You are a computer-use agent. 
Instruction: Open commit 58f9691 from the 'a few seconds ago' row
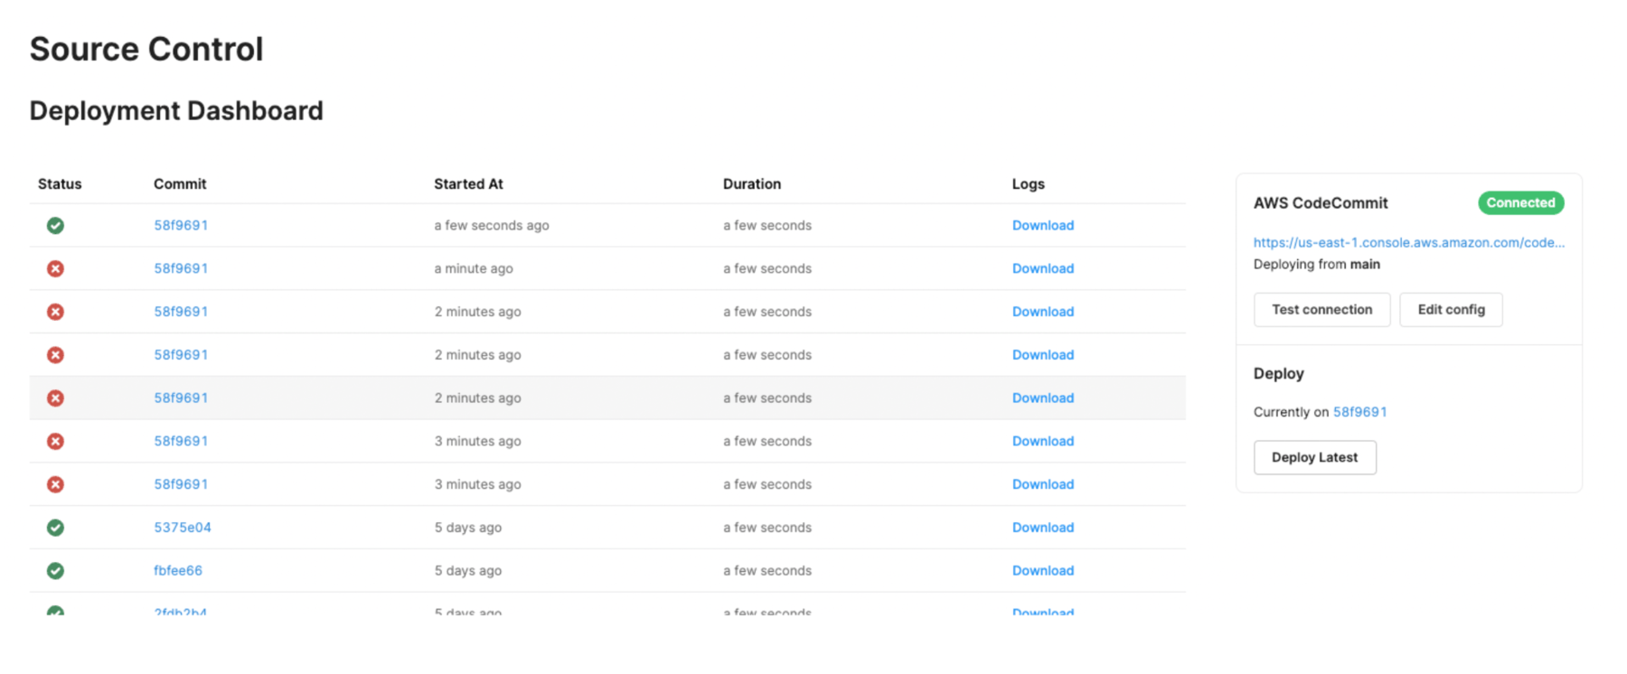(181, 225)
